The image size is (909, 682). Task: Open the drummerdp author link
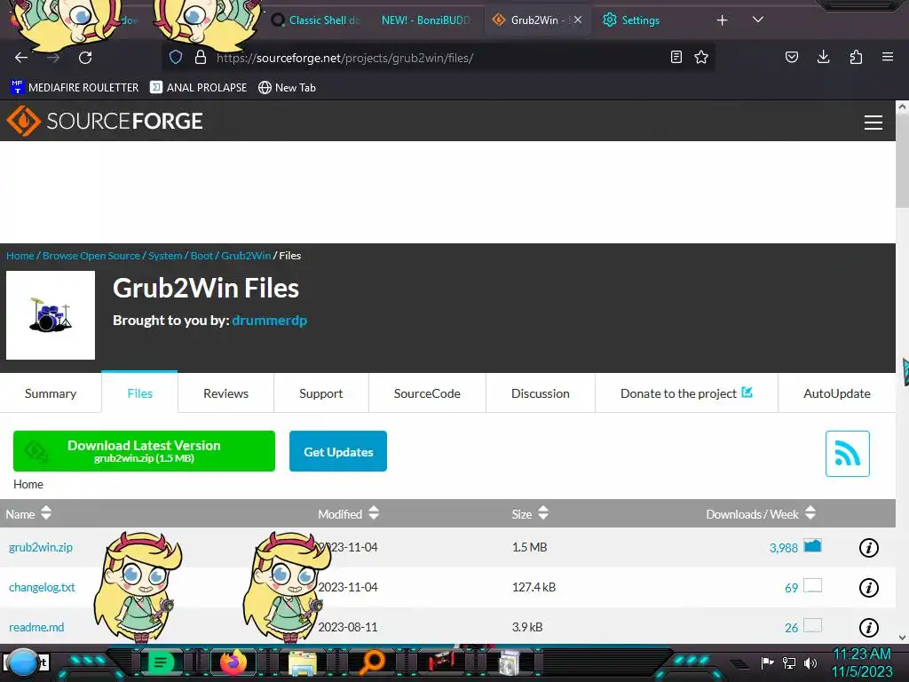(x=270, y=320)
